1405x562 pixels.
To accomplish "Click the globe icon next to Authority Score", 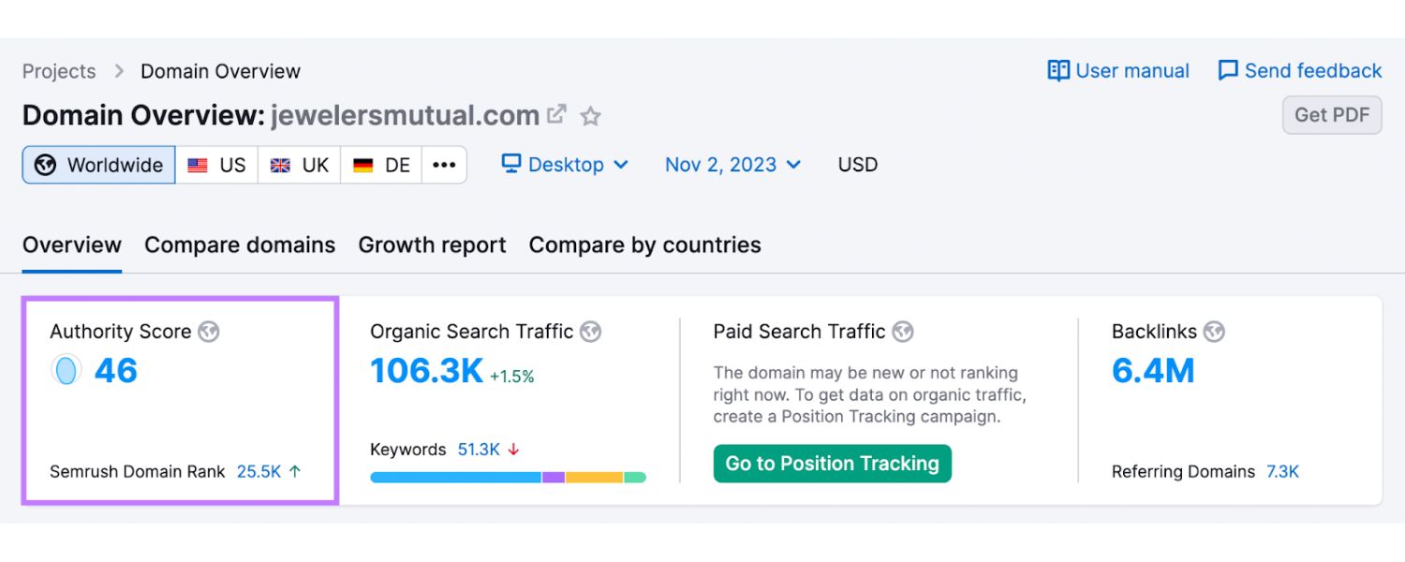I will (x=209, y=332).
